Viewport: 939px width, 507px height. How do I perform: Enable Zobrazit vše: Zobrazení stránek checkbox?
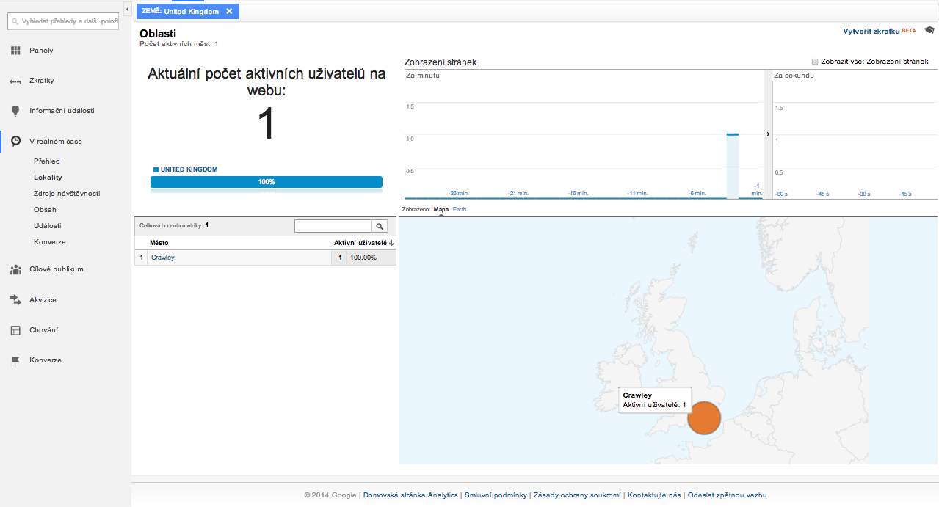pyautogui.click(x=815, y=62)
